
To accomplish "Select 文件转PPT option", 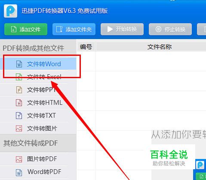I will (x=38, y=90).
